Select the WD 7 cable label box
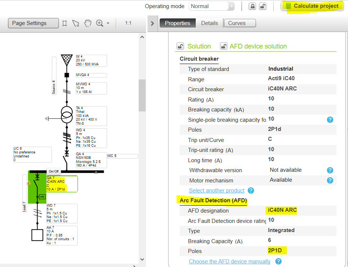Viewport: 348px width, 267px height. pyautogui.click(x=62, y=213)
